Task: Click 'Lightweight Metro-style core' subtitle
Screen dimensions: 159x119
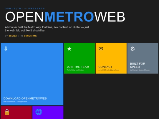Action: point(140,70)
